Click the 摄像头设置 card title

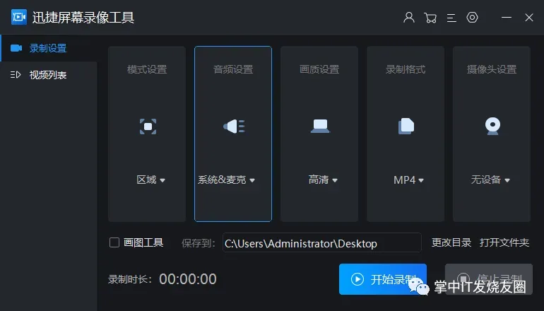pos(492,69)
